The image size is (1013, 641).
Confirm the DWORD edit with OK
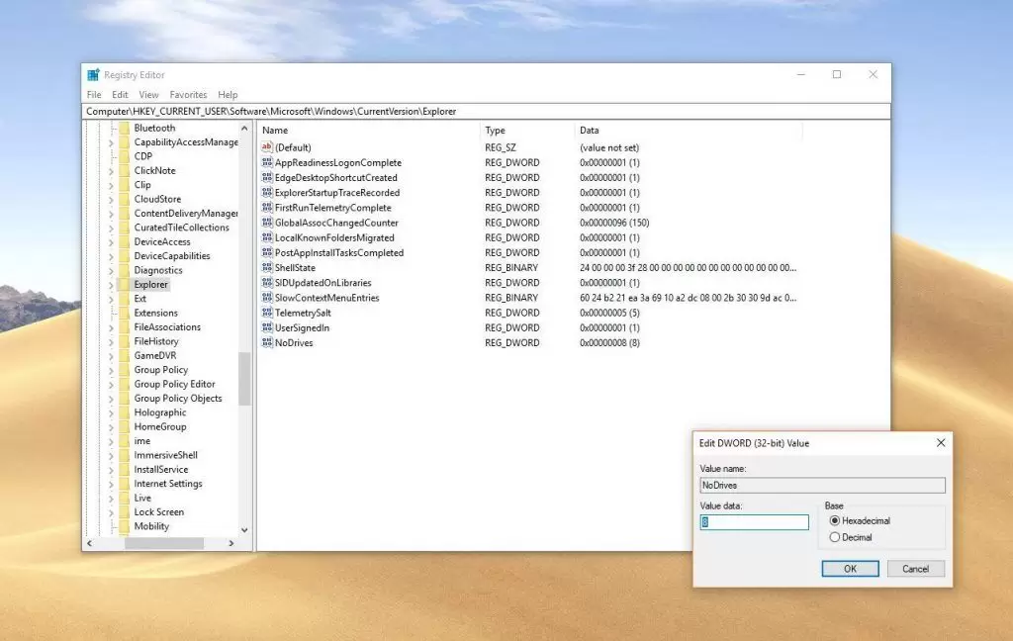coord(850,569)
